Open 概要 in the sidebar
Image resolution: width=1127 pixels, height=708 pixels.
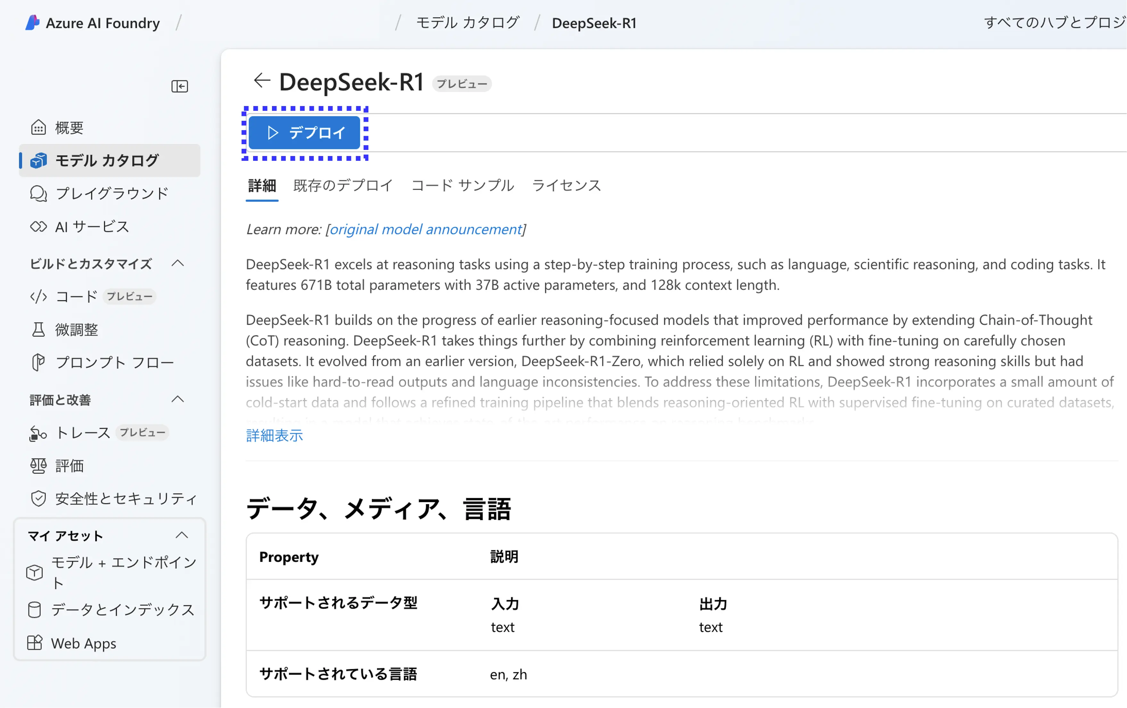110,127
